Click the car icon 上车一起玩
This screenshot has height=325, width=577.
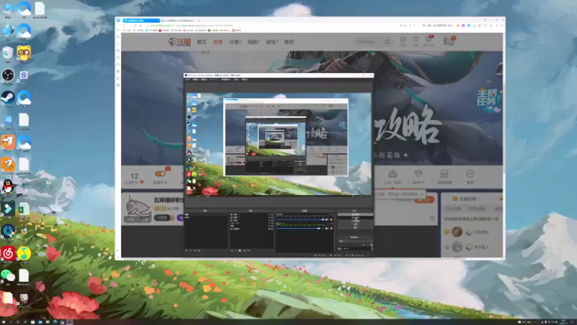[392, 174]
